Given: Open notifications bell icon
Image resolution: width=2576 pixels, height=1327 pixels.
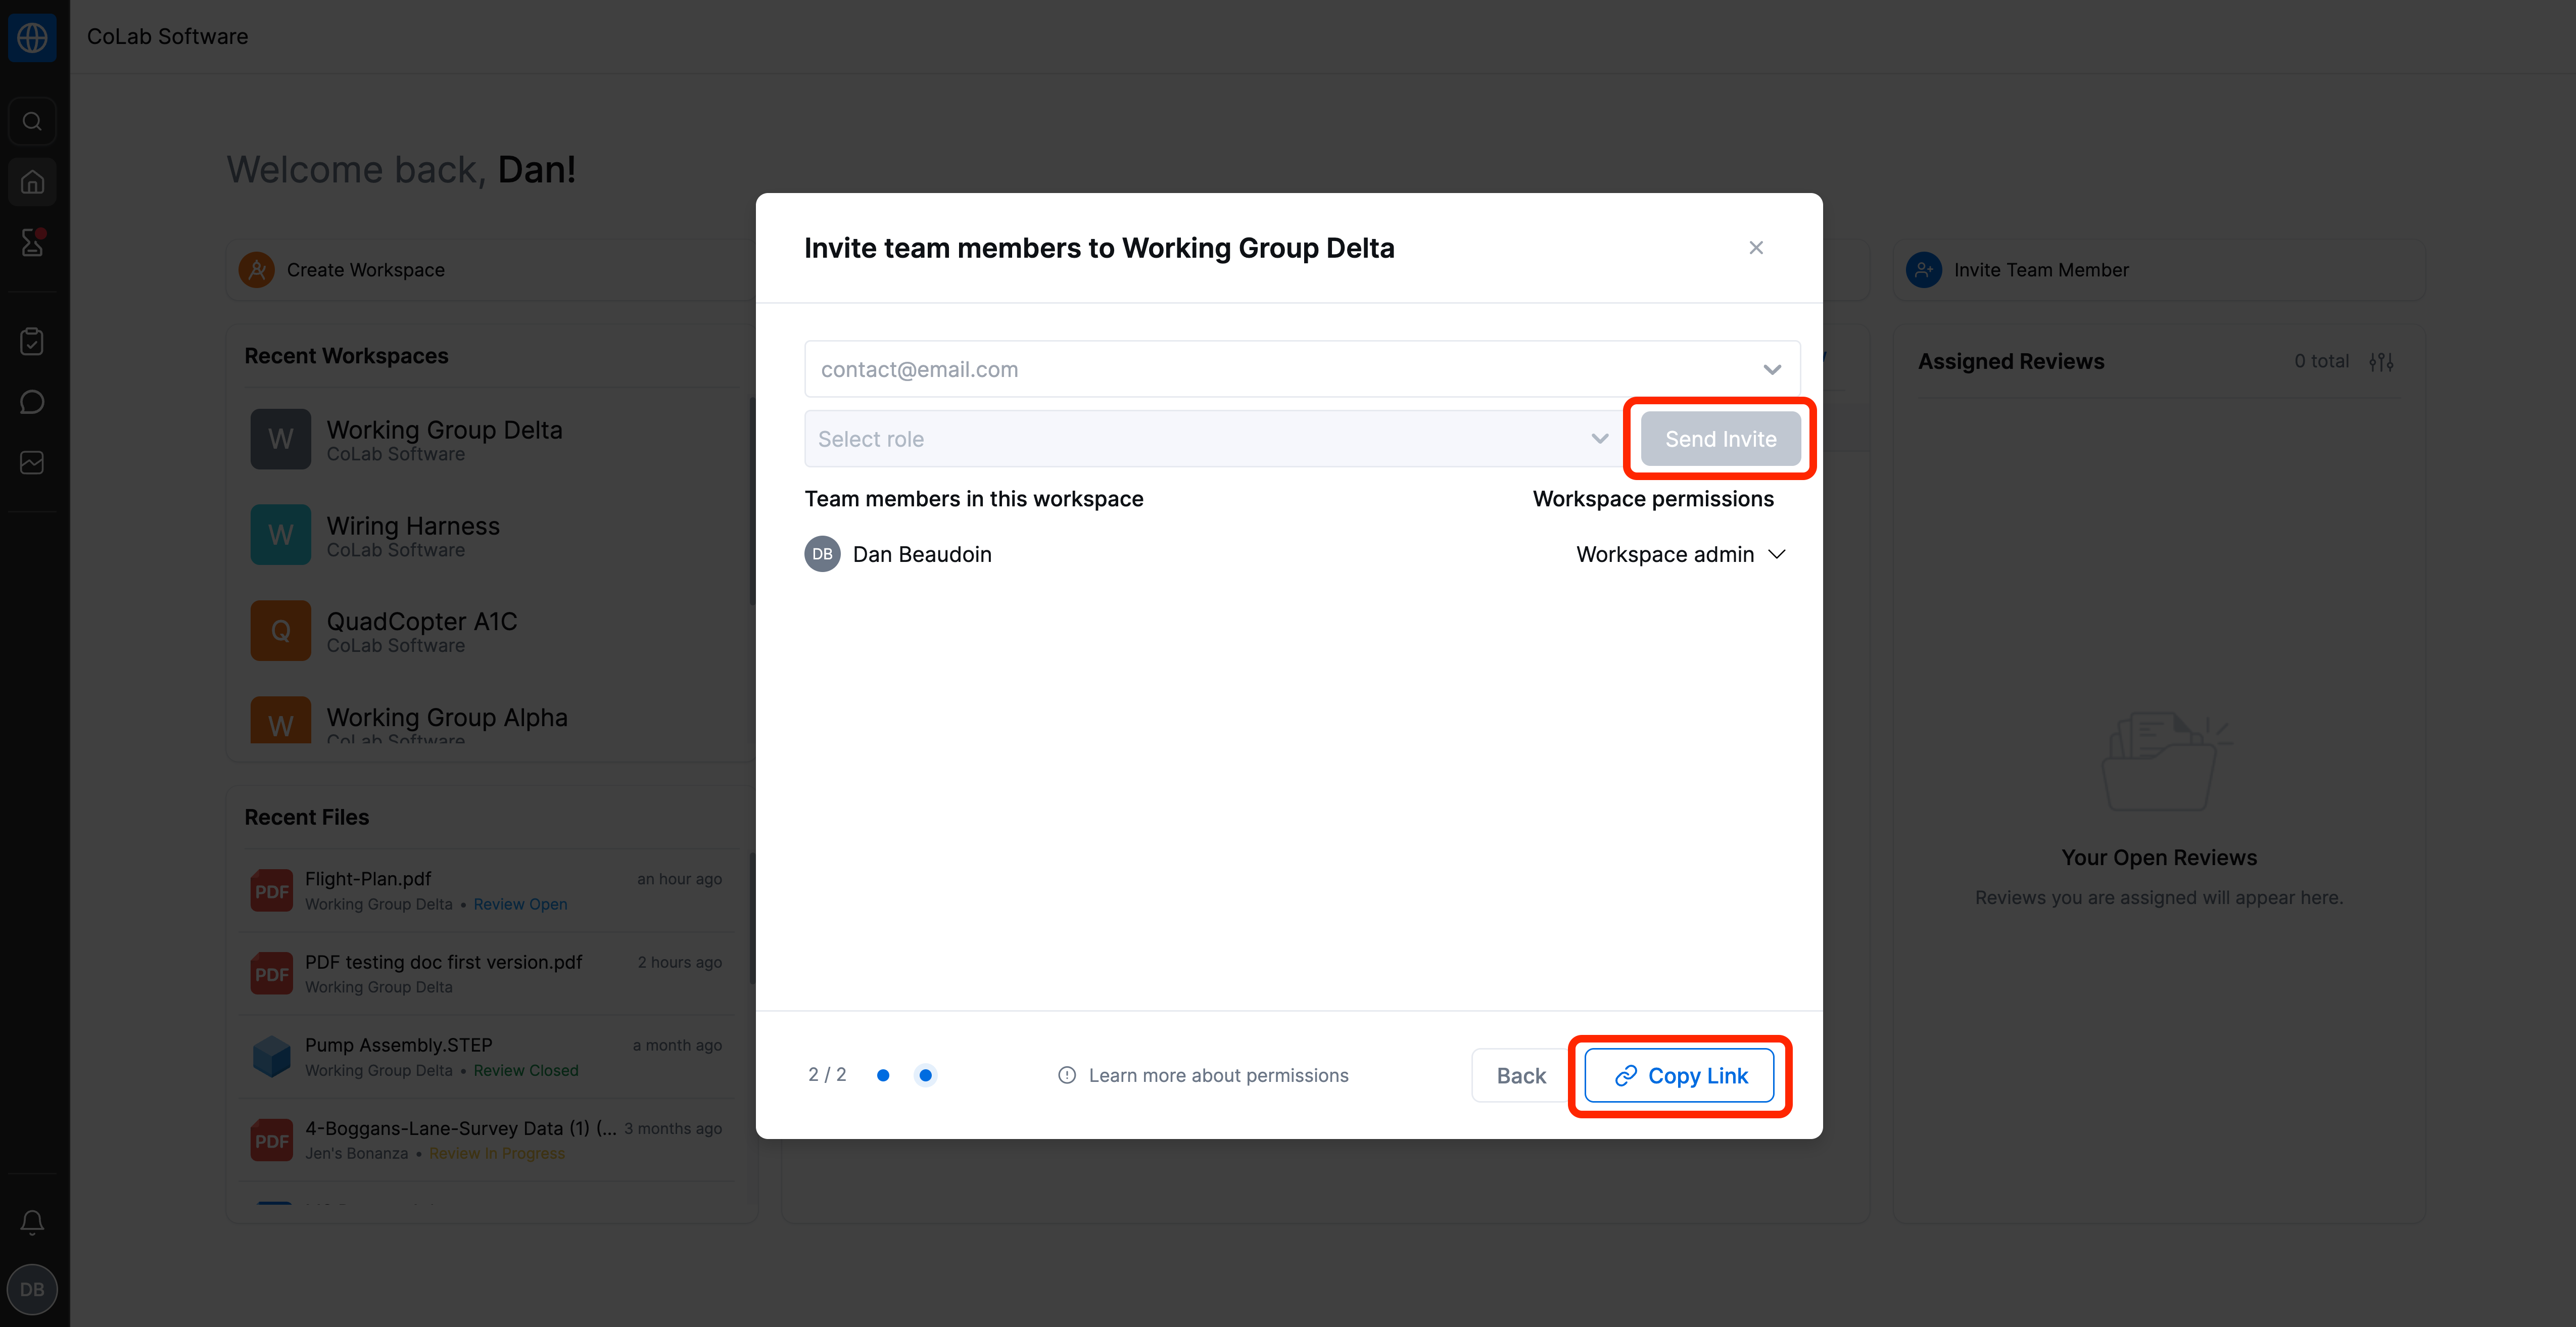Looking at the screenshot, I should coord(32,1222).
